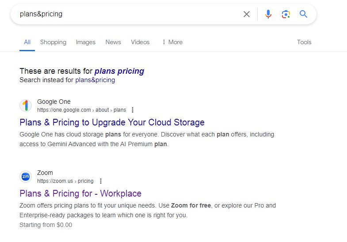Image resolution: width=347 pixels, height=242 pixels.
Task: Open Google Lens image search icon
Action: point(286,14)
